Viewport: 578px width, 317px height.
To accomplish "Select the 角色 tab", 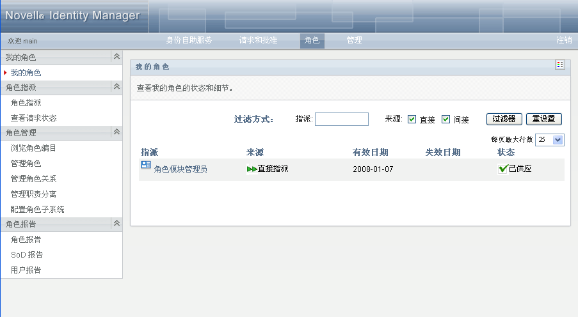I will (312, 40).
